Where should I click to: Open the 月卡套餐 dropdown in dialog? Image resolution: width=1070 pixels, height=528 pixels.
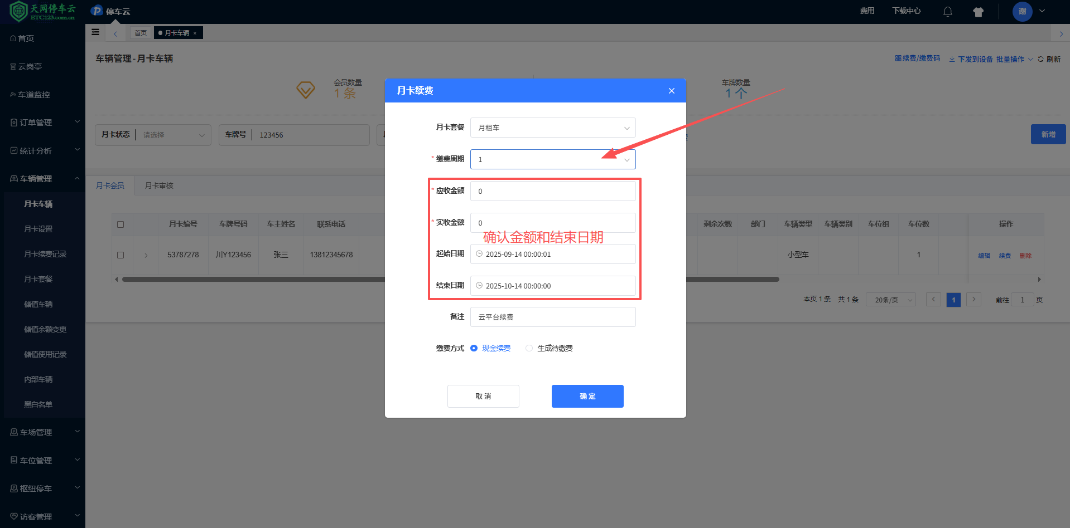553,128
